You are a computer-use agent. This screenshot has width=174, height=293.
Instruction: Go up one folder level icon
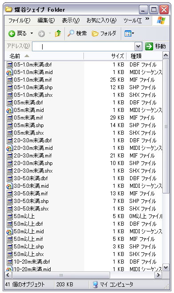(58, 33)
